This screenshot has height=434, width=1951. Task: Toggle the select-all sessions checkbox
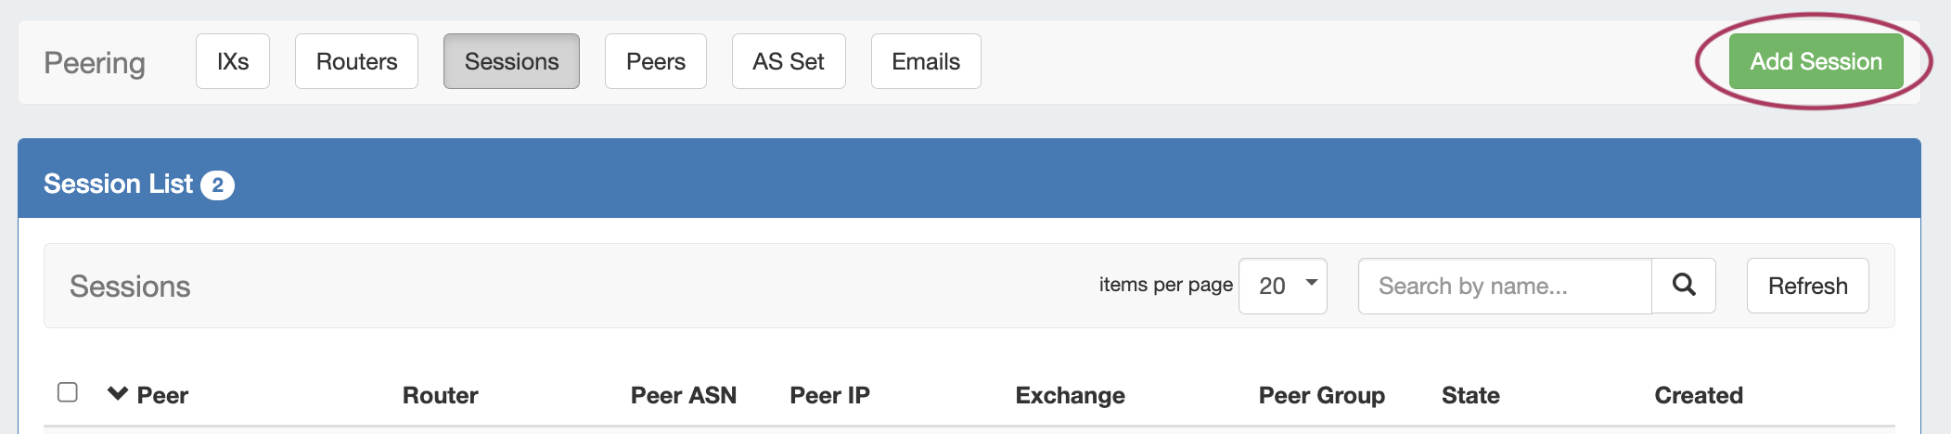(x=68, y=392)
